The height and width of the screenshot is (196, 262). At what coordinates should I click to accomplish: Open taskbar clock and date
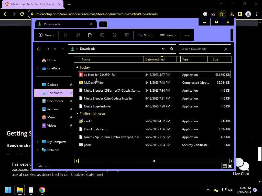244,190
